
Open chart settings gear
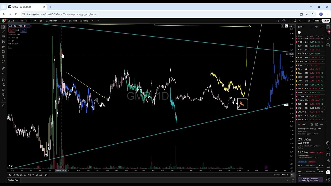300,21
